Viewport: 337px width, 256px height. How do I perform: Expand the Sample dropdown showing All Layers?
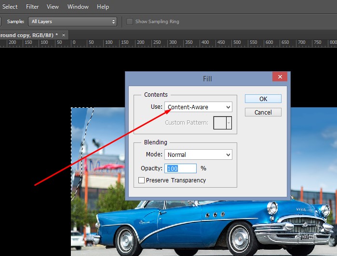tap(74, 22)
